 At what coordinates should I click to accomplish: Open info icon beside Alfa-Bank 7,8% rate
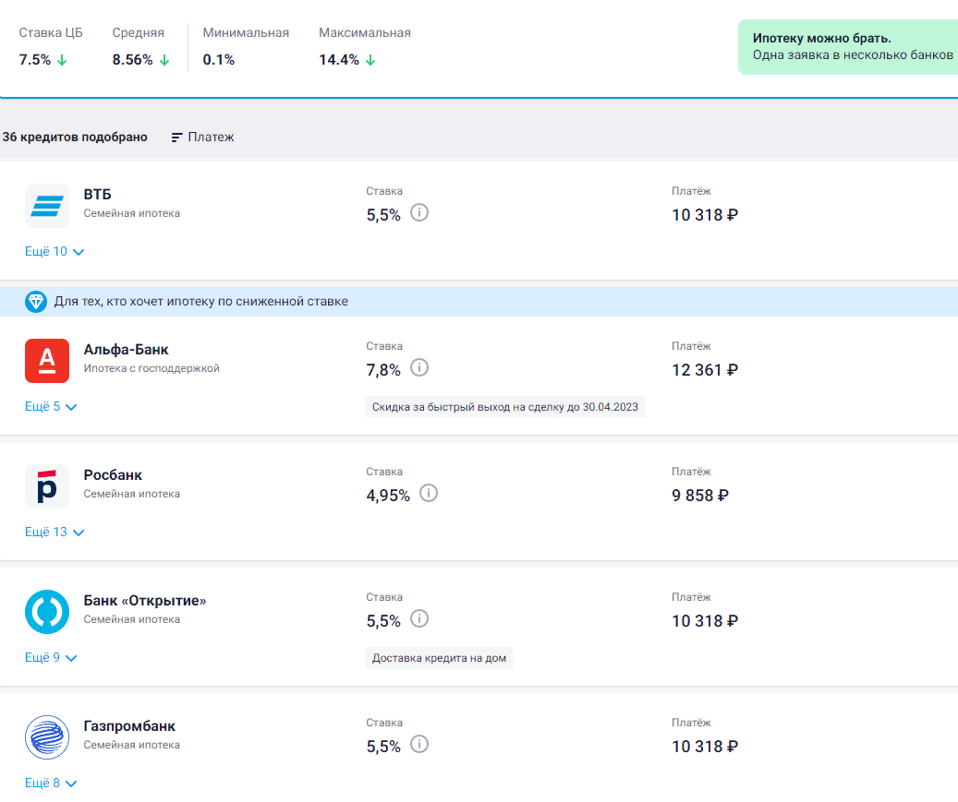point(419,368)
